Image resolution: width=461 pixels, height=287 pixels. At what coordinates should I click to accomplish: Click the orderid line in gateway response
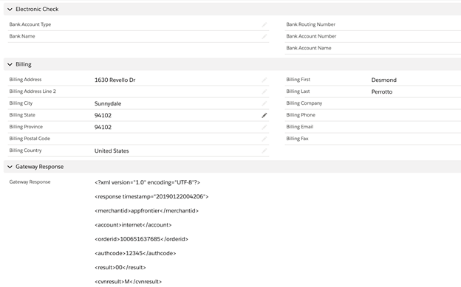pyautogui.click(x=141, y=239)
